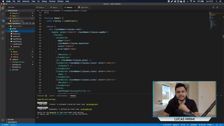224x126 pixels.
Task: Open Run and Debug view icon
Action: pyautogui.click(x=3, y=26)
